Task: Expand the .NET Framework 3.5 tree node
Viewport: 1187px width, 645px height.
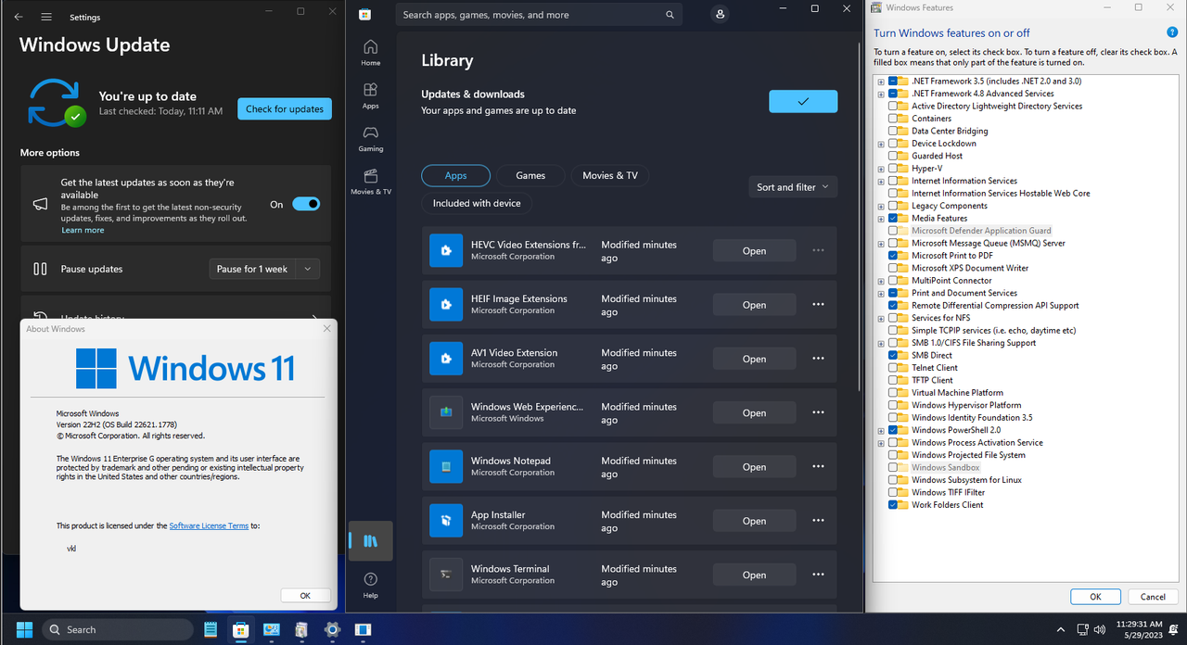Action: point(881,82)
